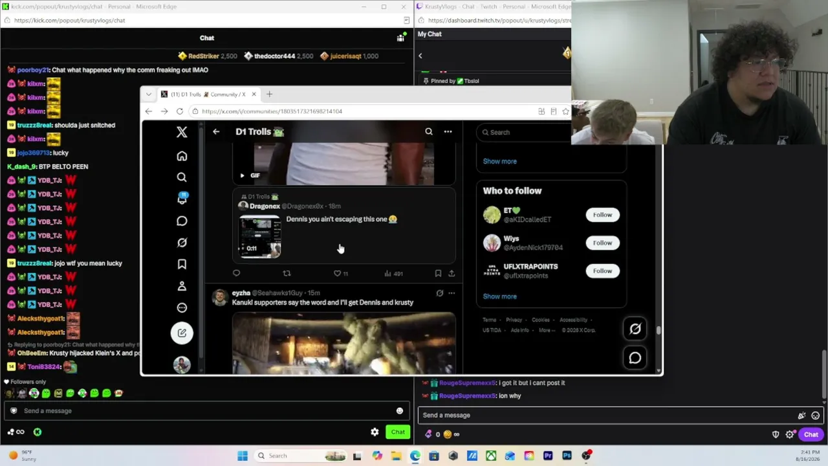Open Adobe Premiere Pro from taskbar
This screenshot has height=466, width=828.
(x=548, y=456)
